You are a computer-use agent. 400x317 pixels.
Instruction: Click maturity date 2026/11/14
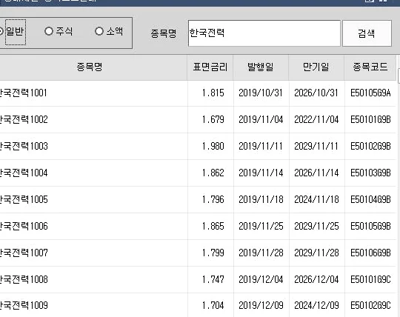[316, 173]
